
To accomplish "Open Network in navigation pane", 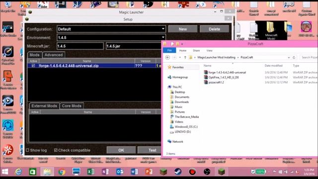I will point(178,142).
